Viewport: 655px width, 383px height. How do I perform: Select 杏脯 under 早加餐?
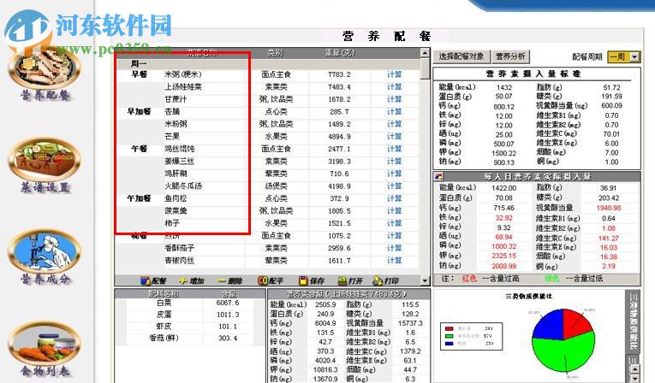coord(172,112)
